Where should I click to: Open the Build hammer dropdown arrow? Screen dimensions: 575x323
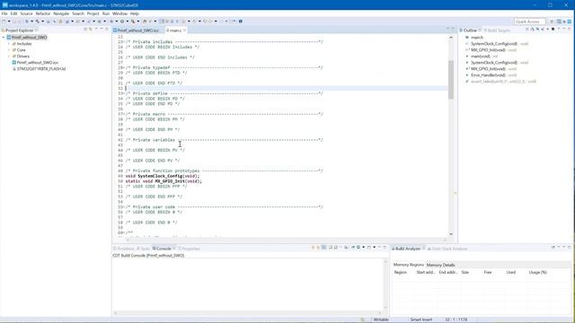coord(42,22)
